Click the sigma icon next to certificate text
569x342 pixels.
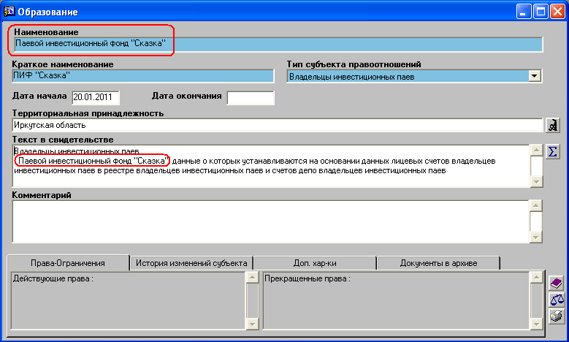pyautogui.click(x=553, y=152)
